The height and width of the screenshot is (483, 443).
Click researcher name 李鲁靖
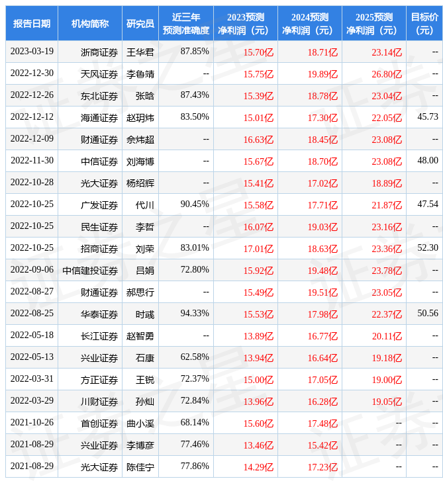coord(140,74)
